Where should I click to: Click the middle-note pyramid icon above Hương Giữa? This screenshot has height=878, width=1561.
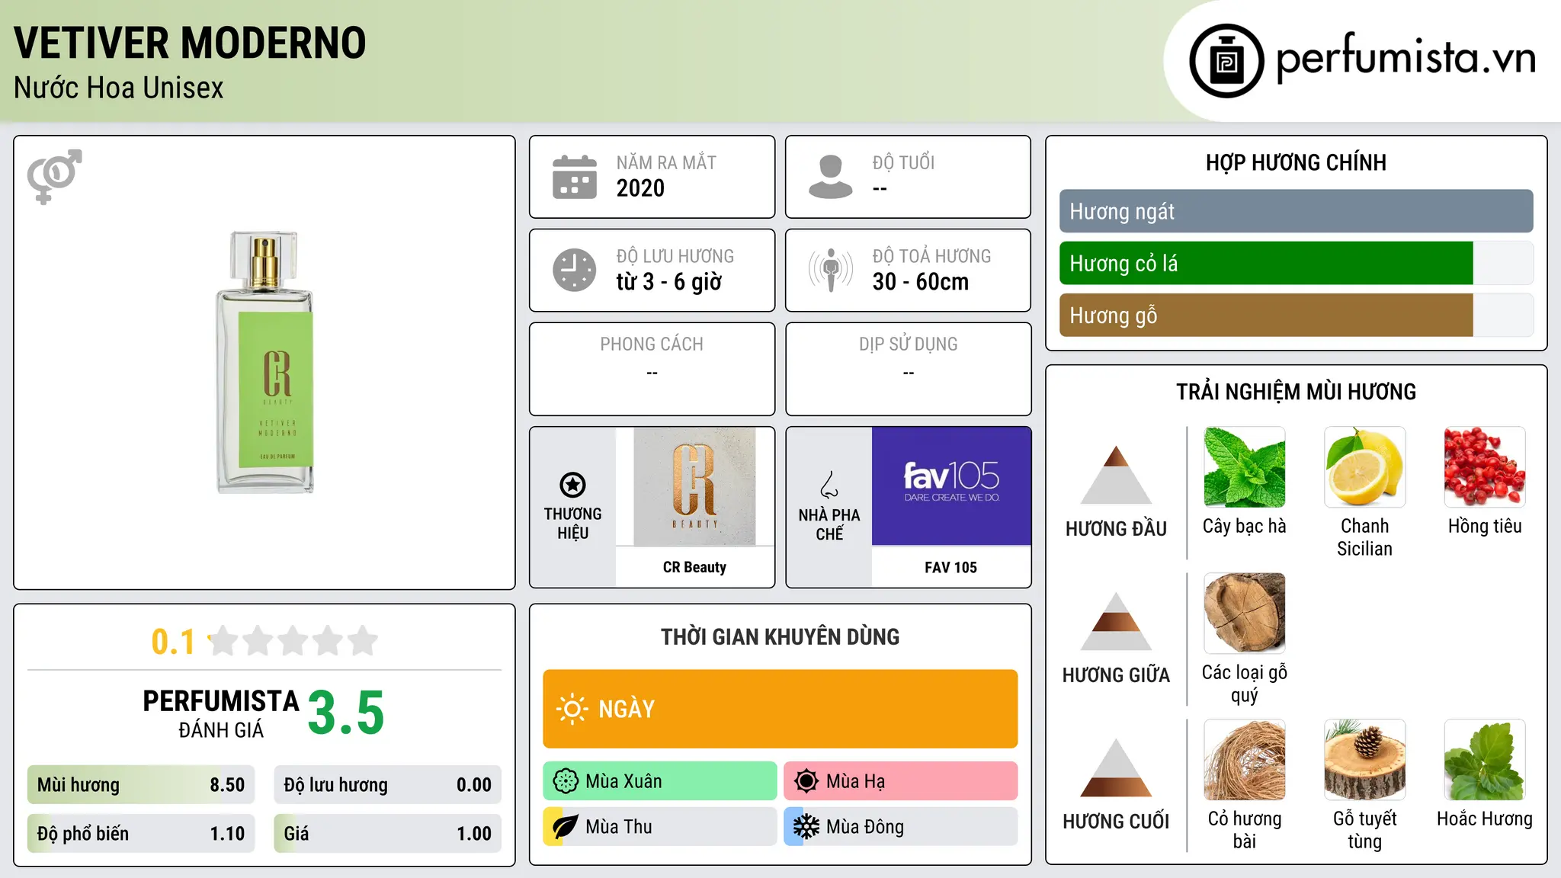tap(1116, 621)
